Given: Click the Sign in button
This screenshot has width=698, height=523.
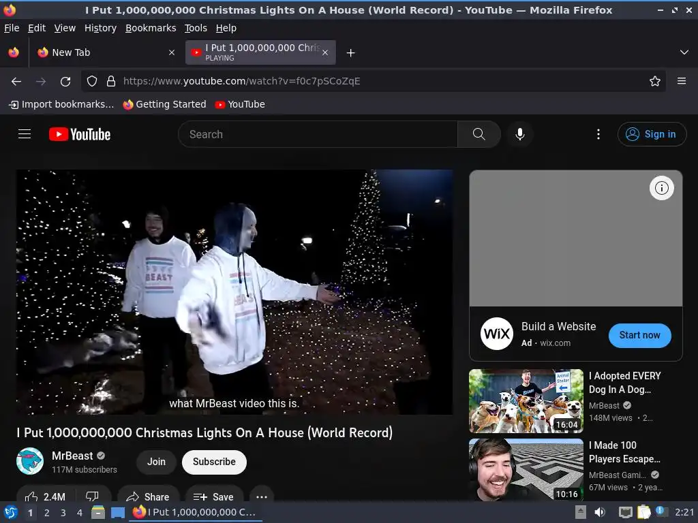Looking at the screenshot, I should (652, 134).
